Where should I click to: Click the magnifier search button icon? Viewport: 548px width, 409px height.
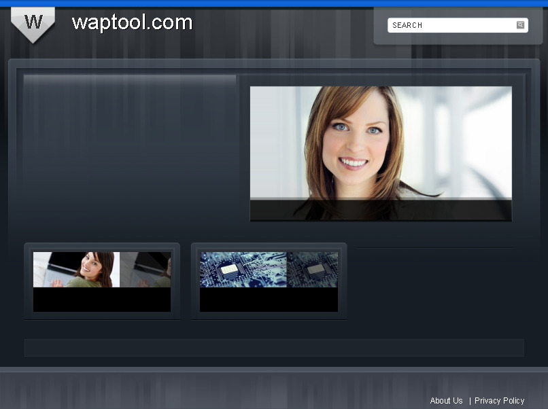[x=520, y=25]
